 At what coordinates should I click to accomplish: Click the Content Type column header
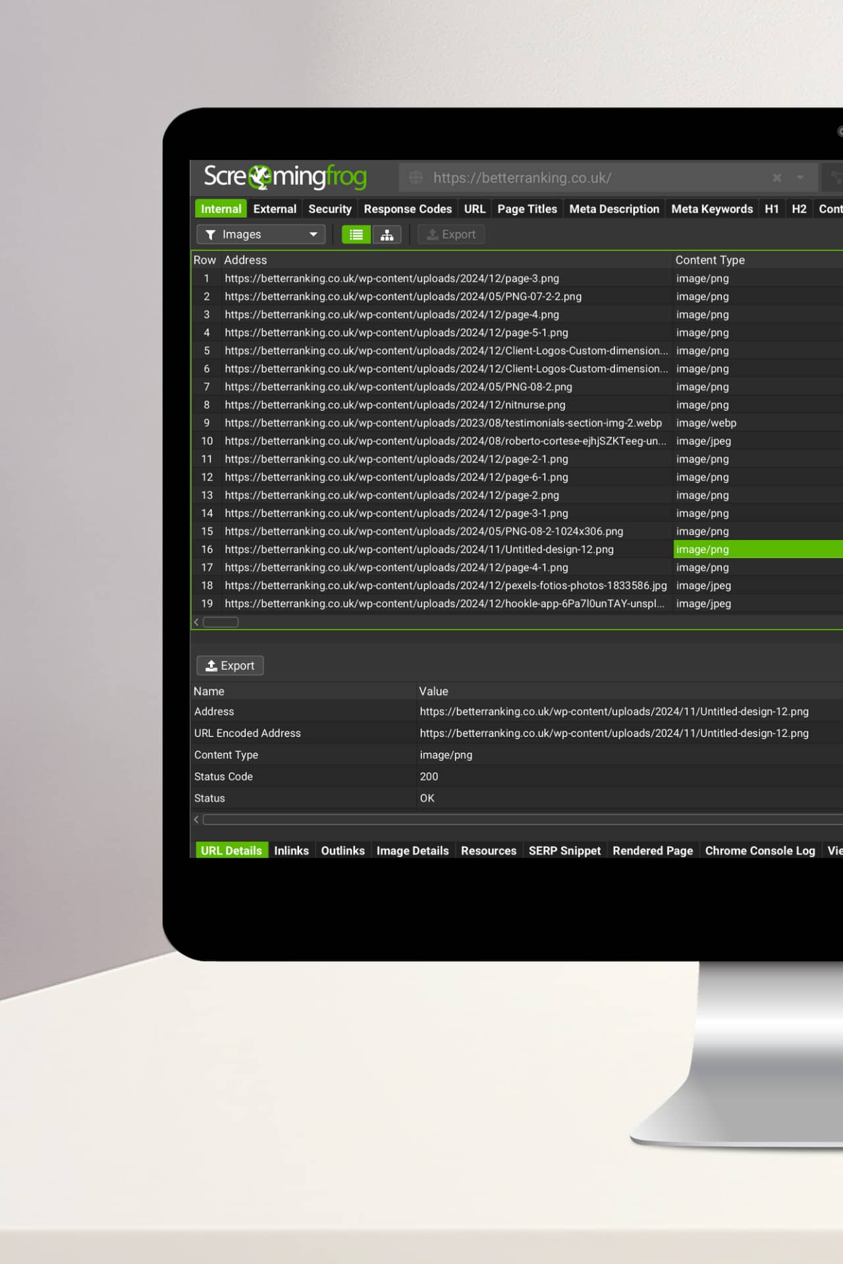point(710,260)
